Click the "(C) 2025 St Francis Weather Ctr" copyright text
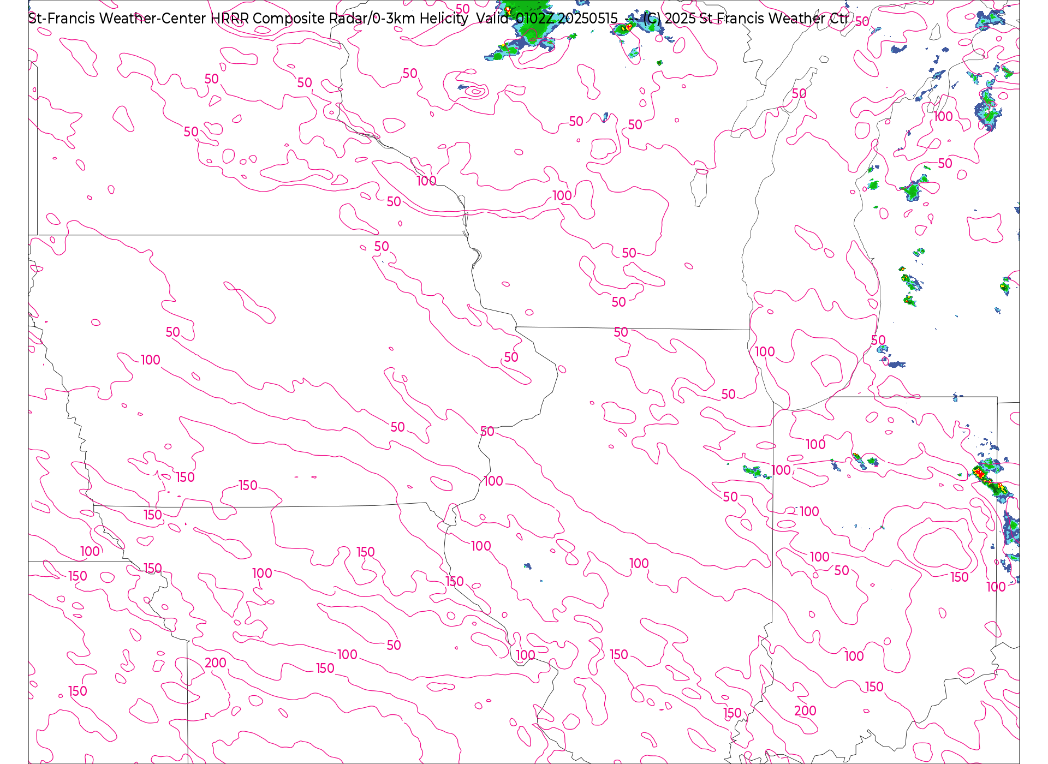Viewport: 1048px width, 764px height. (x=746, y=19)
